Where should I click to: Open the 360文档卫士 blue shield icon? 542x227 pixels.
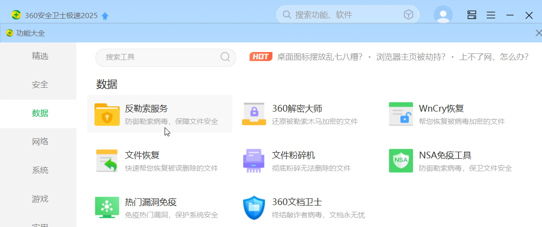(254, 207)
